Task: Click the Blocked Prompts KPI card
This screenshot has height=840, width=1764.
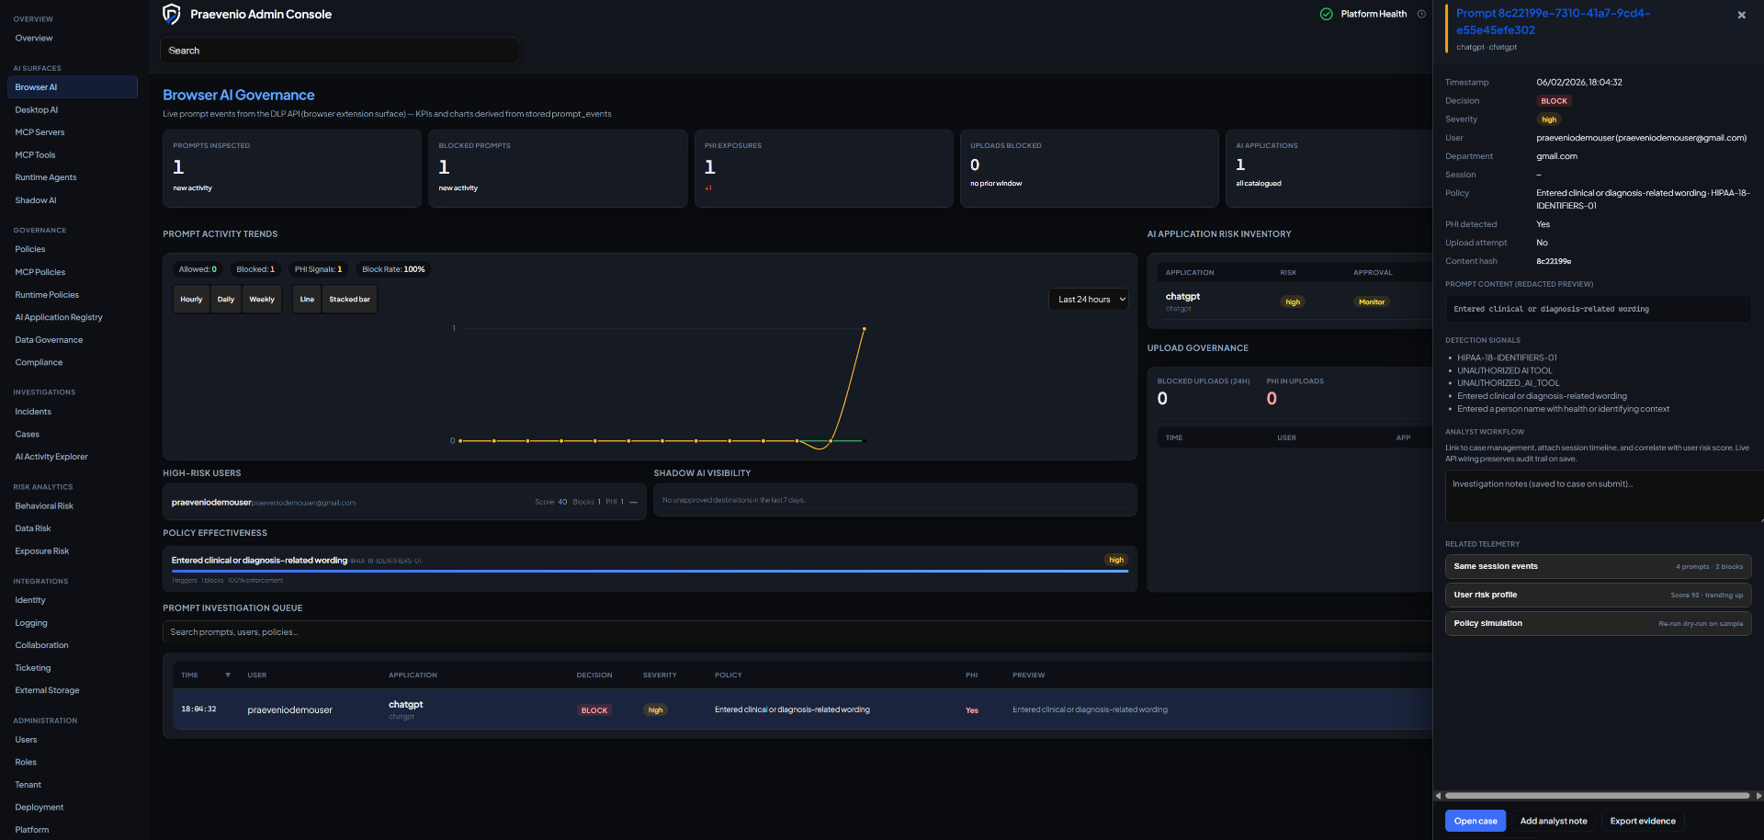Action: pyautogui.click(x=558, y=168)
